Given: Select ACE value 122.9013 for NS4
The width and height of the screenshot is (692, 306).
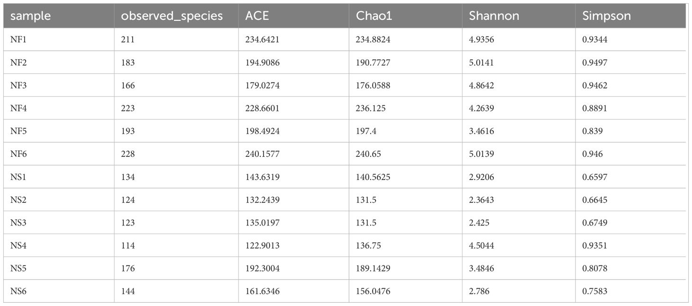Looking at the screenshot, I should [x=262, y=245].
